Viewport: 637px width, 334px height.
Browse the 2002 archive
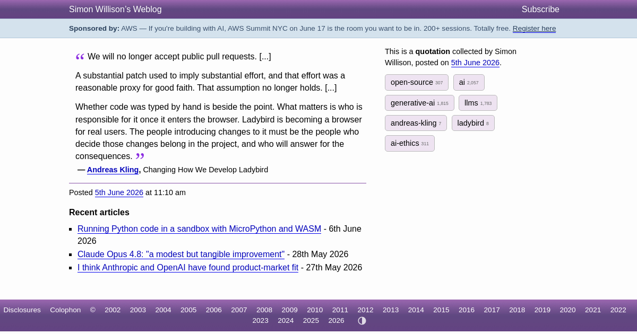(x=113, y=310)
